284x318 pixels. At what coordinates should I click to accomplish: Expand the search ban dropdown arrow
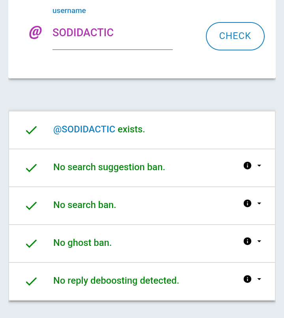pyautogui.click(x=259, y=204)
